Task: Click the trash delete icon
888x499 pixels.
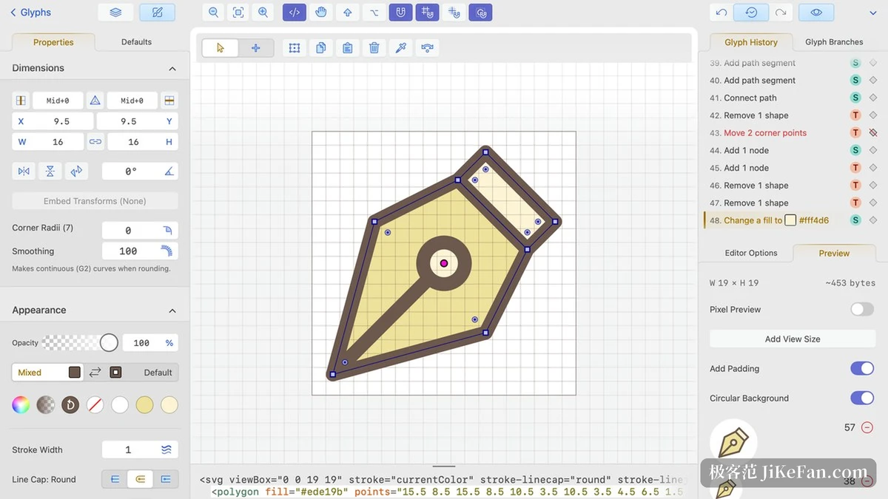Action: [x=374, y=48]
